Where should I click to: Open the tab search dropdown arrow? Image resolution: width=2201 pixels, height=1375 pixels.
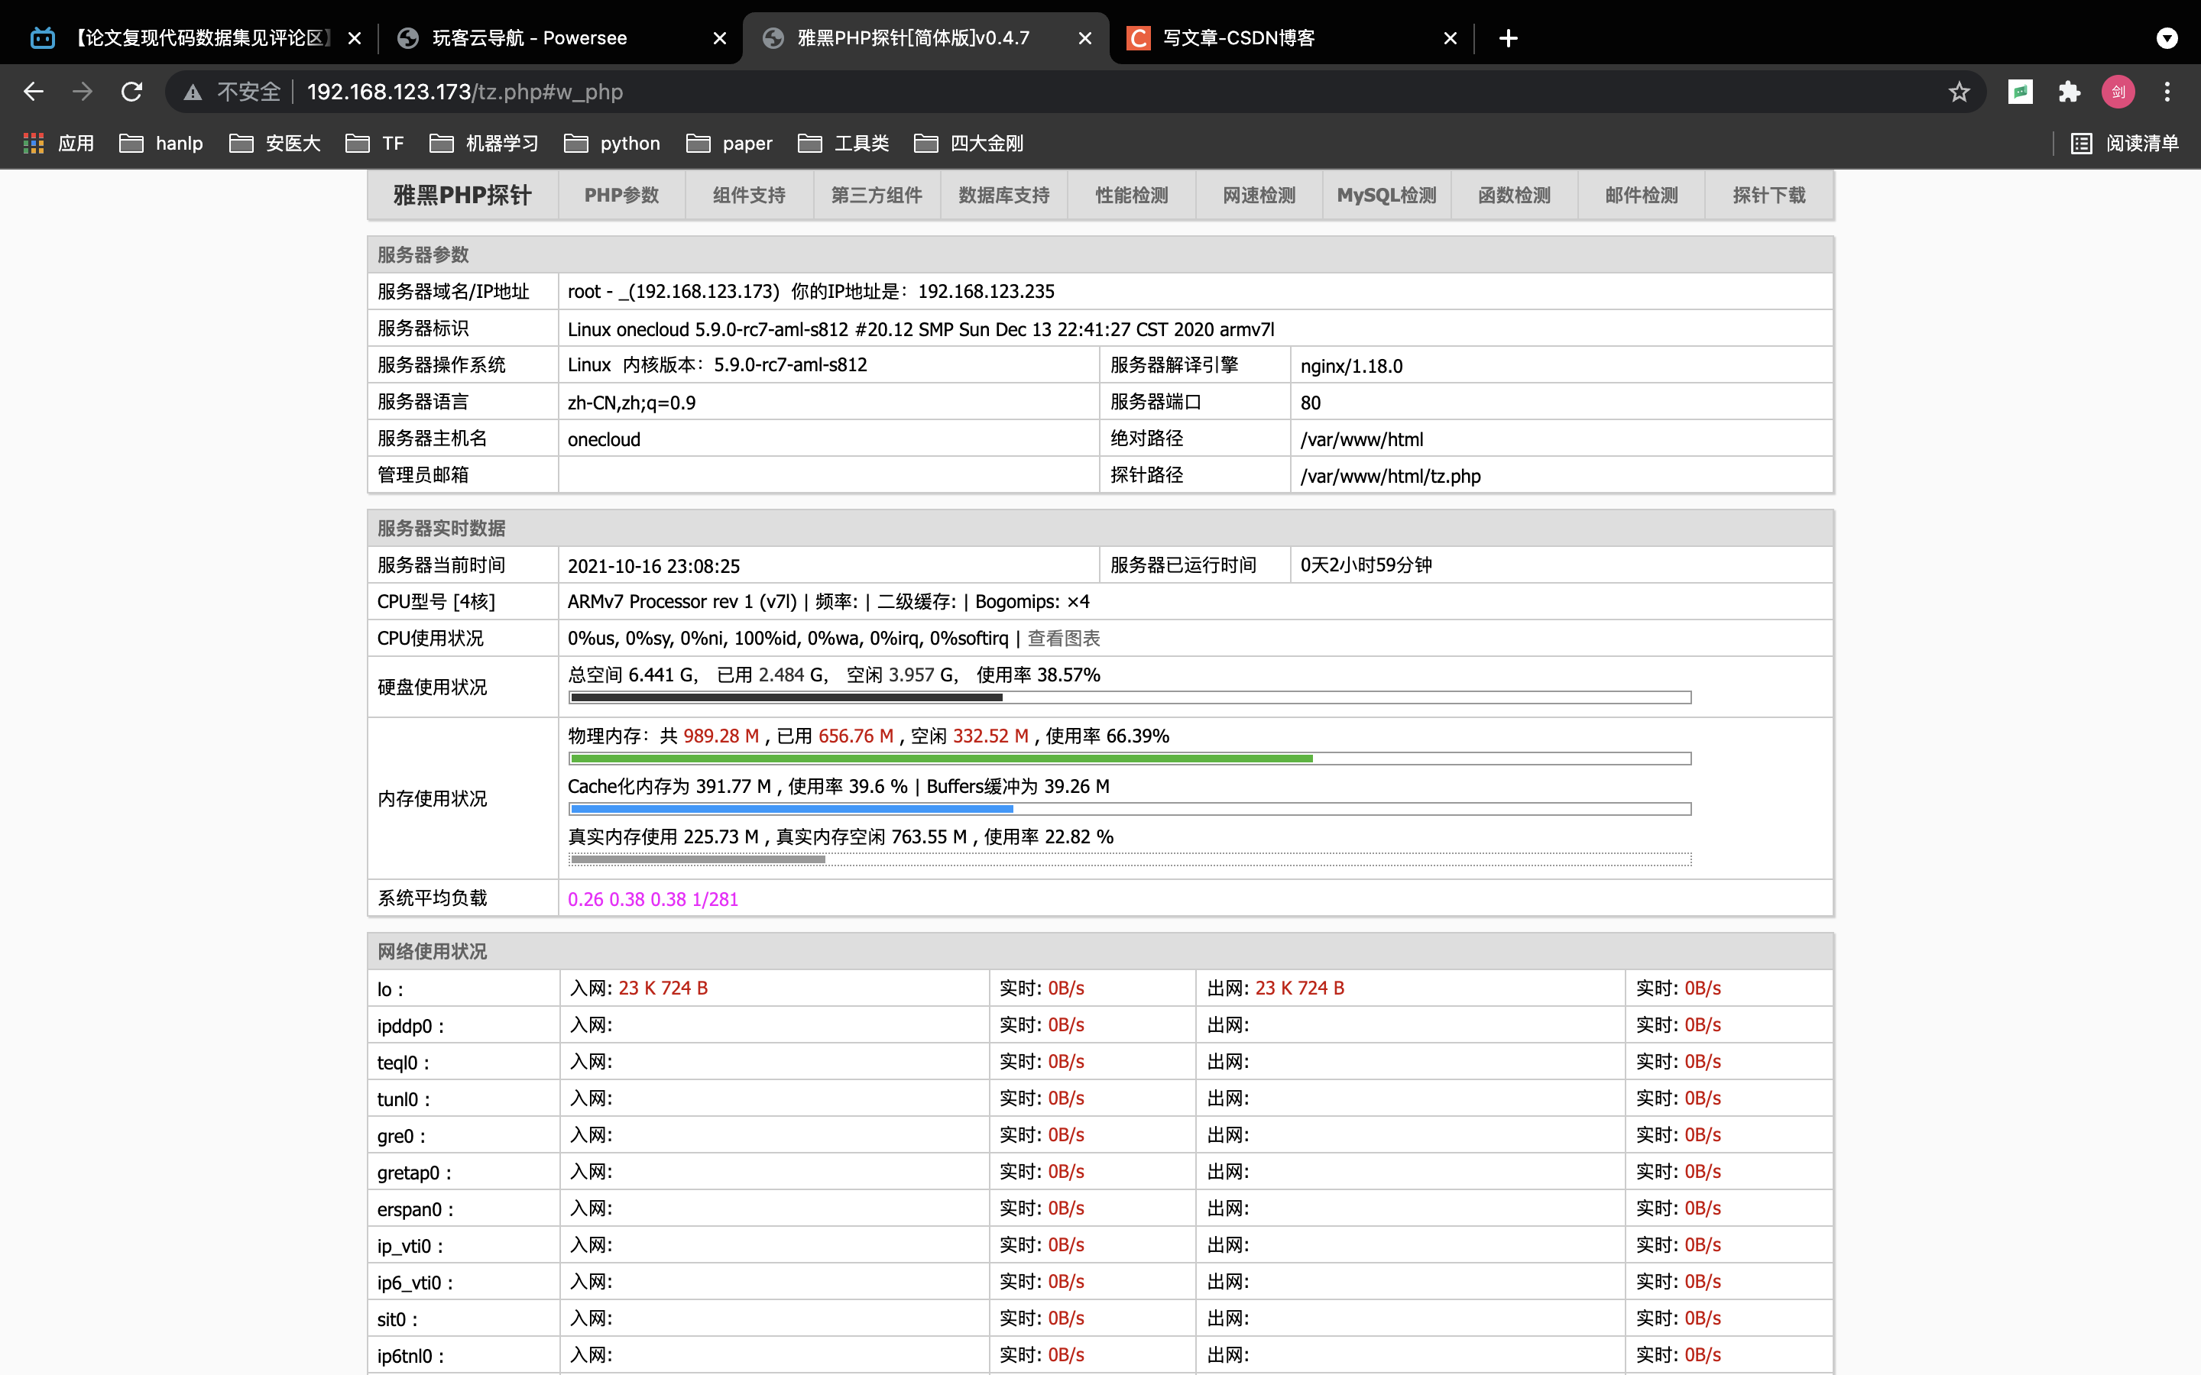pos(2167,38)
